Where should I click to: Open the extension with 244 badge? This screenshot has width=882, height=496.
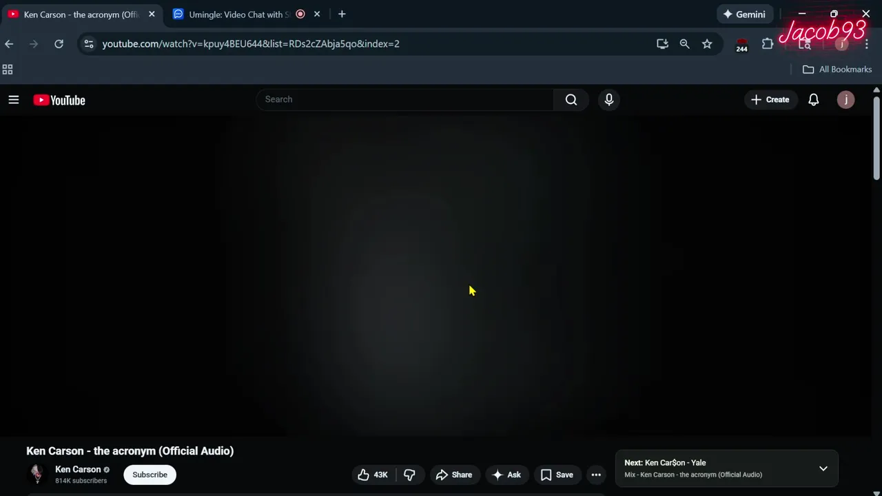tap(741, 45)
